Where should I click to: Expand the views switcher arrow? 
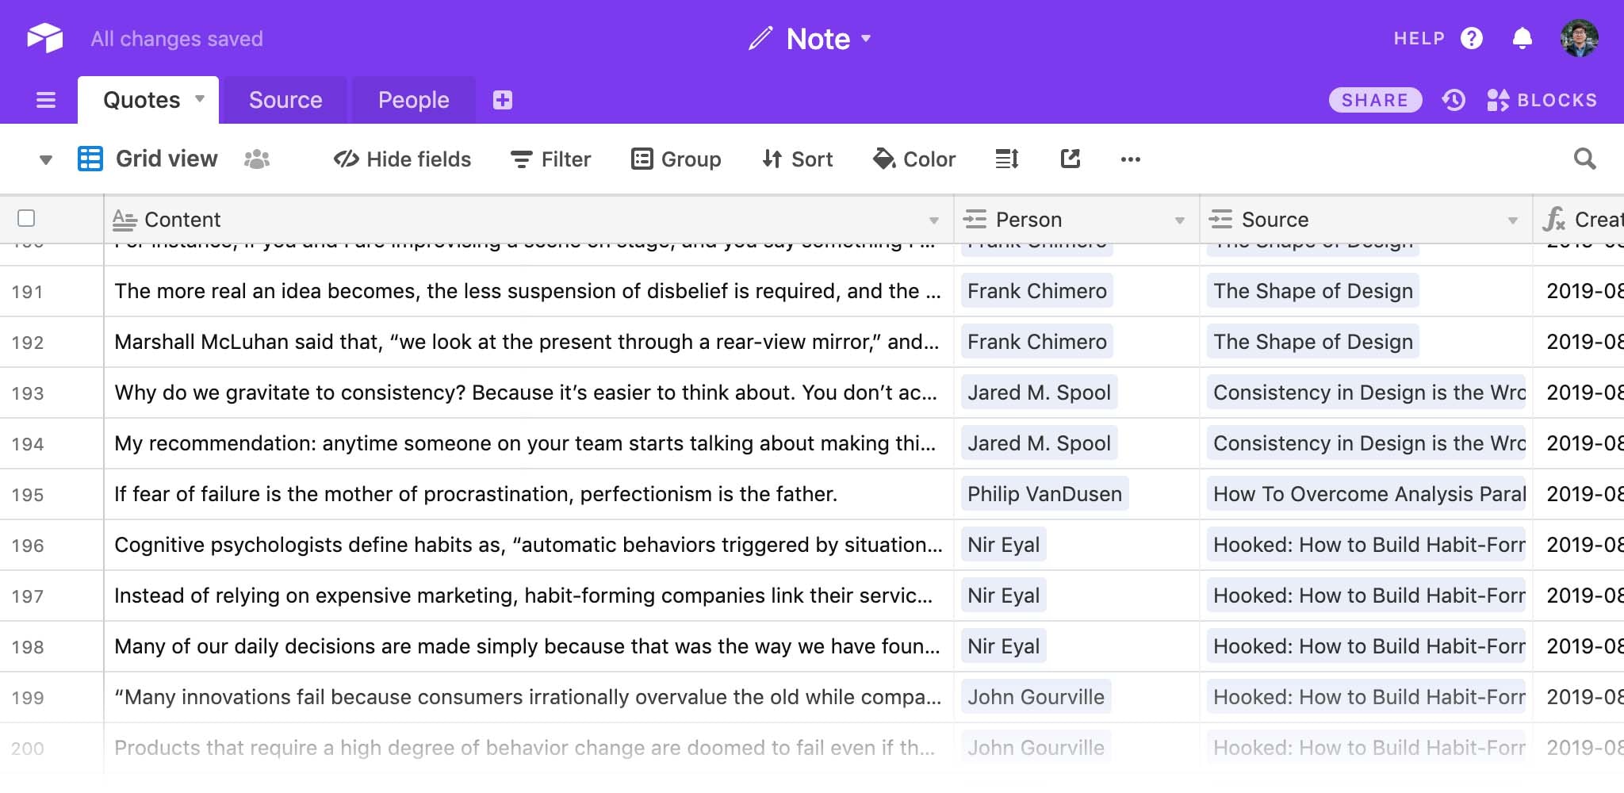pos(46,160)
